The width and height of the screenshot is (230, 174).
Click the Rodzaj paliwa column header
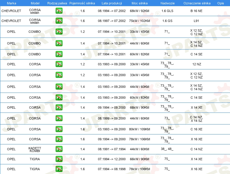point(57,3)
